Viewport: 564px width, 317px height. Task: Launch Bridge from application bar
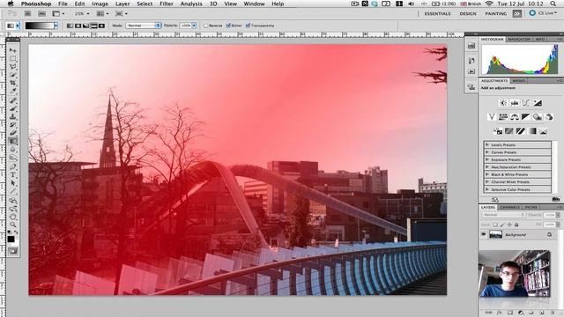point(27,14)
